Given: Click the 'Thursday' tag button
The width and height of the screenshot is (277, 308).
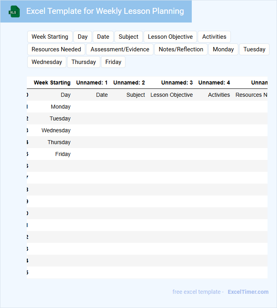Looking at the screenshot, I should pos(83,62).
